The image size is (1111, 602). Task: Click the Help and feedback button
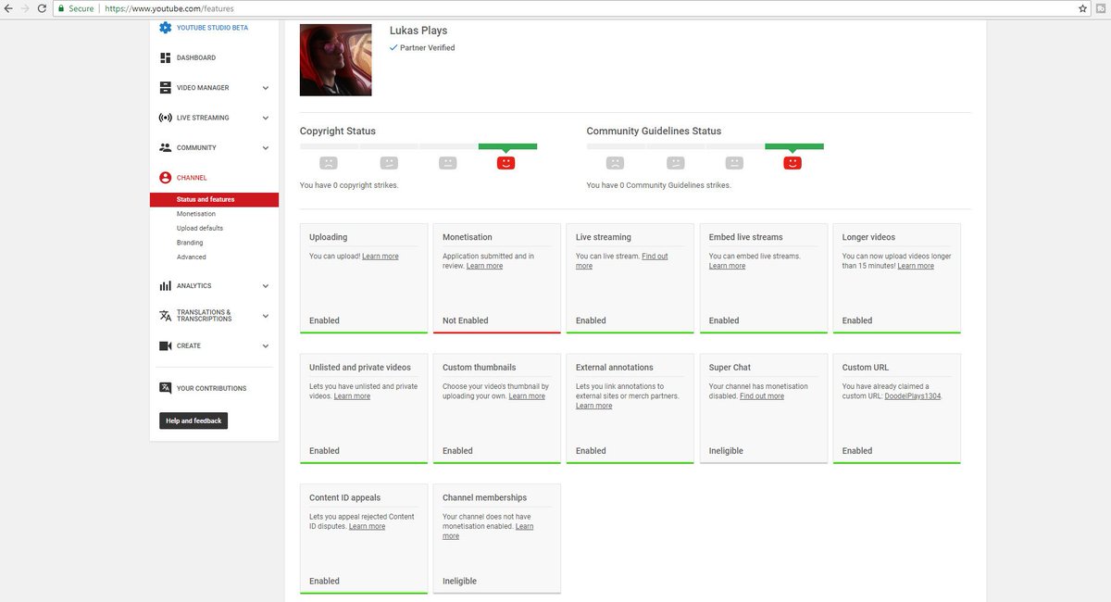(193, 420)
